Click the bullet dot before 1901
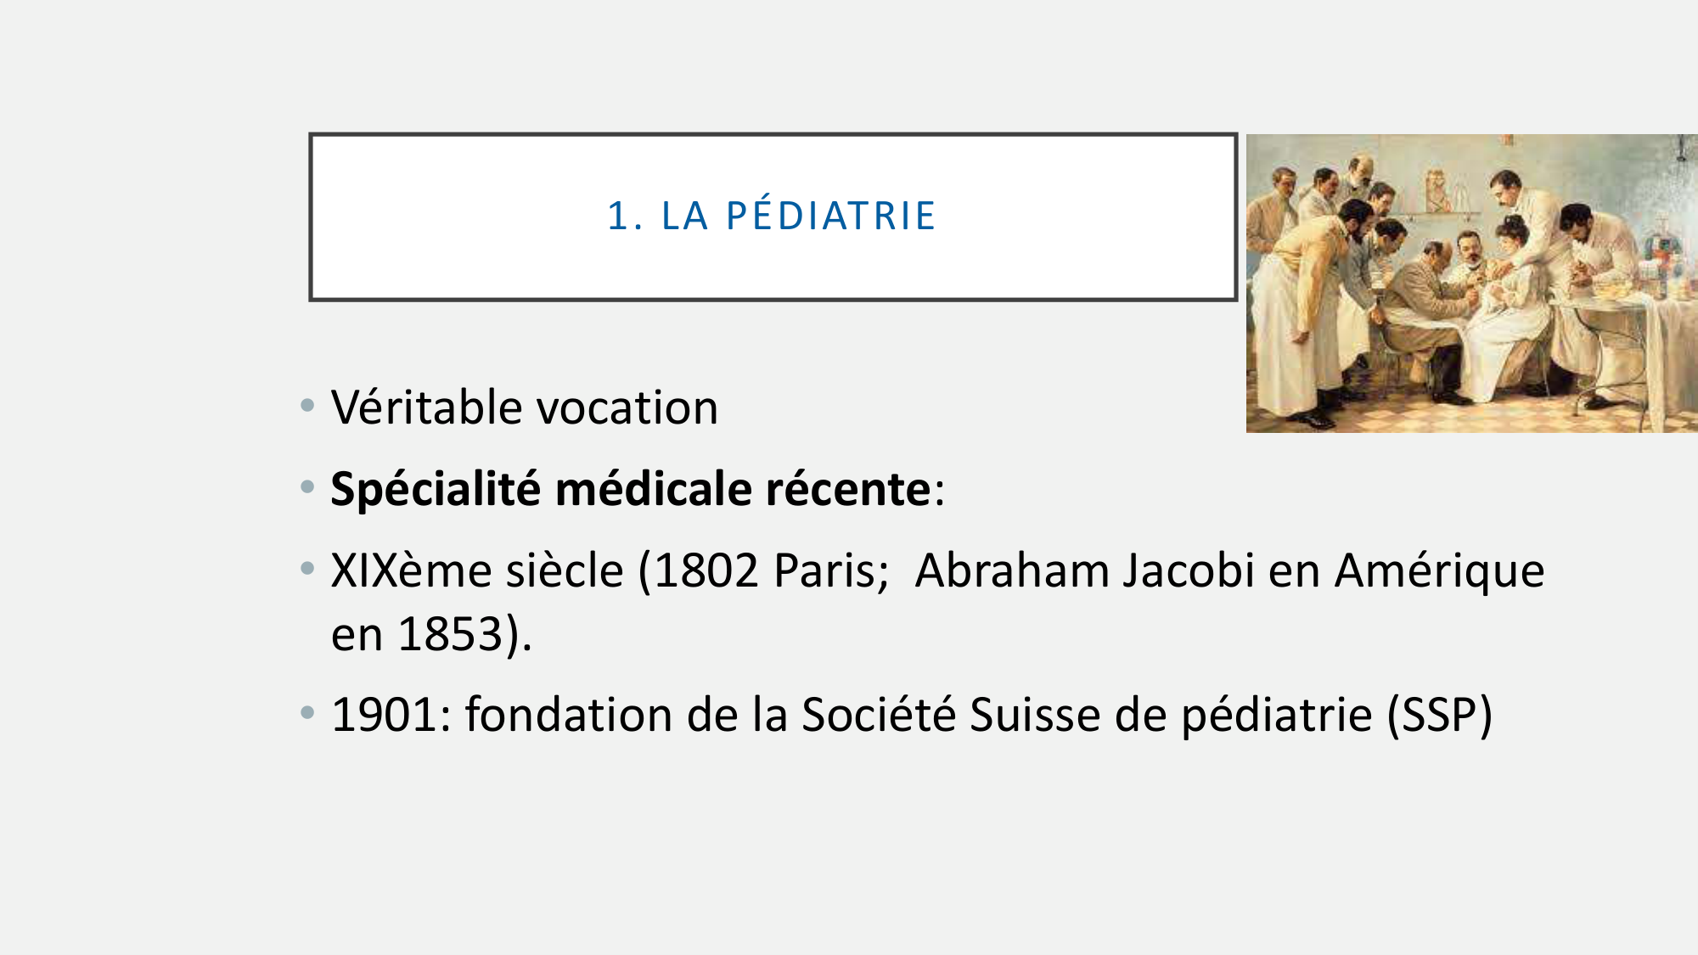The image size is (1698, 955). click(307, 712)
